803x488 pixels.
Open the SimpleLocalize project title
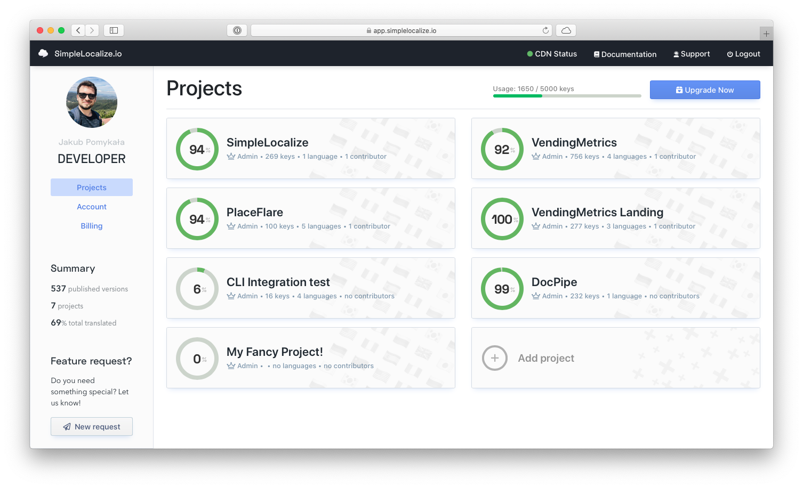click(x=268, y=142)
